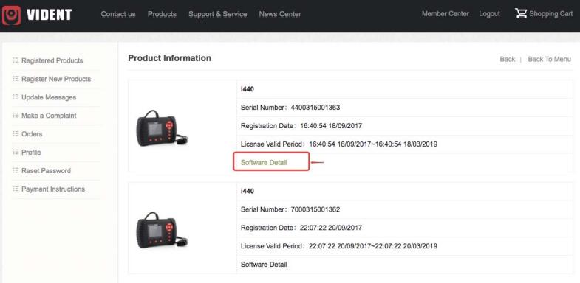The image size is (580, 283).
Task: Click the Back link
Action: click(507, 59)
